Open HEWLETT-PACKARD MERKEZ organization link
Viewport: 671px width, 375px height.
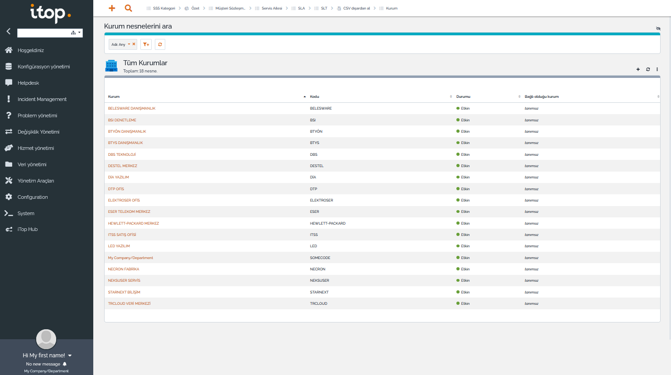point(133,223)
